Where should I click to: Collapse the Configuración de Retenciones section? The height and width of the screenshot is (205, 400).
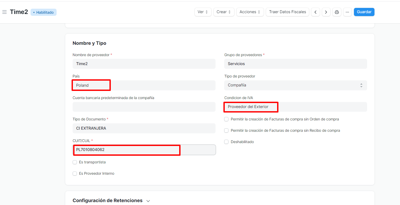coord(148,201)
